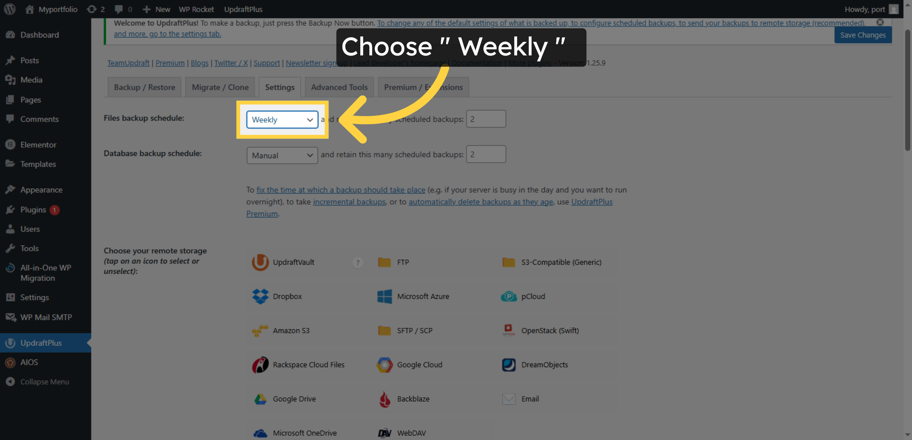Choose the Google Drive storage icon
Image resolution: width=912 pixels, height=440 pixels.
click(260, 399)
